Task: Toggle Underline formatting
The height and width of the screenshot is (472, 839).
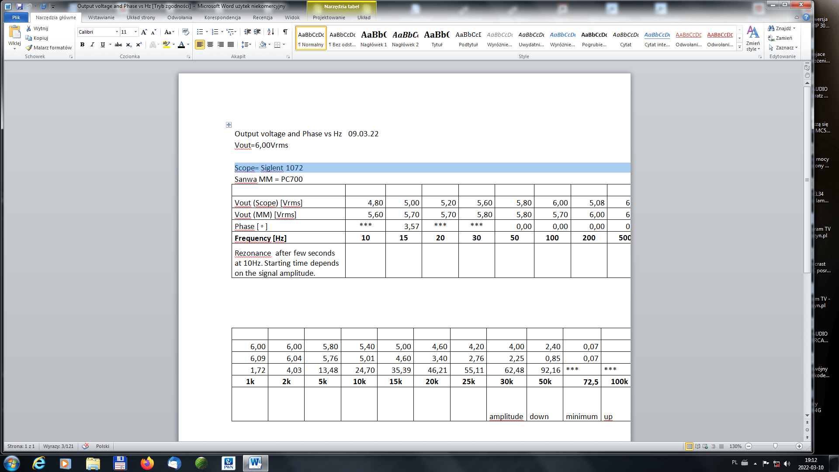Action: [103, 45]
